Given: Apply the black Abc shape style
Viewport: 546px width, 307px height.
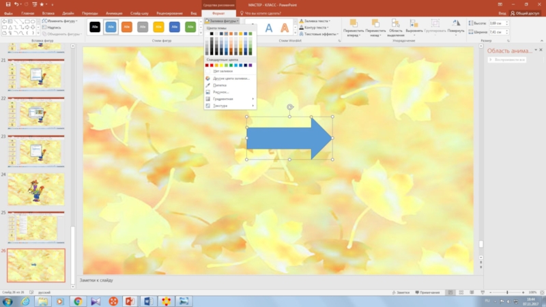Looking at the screenshot, I should pyautogui.click(x=95, y=27).
